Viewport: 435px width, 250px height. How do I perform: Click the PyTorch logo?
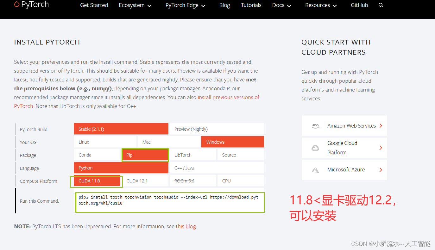31,4
